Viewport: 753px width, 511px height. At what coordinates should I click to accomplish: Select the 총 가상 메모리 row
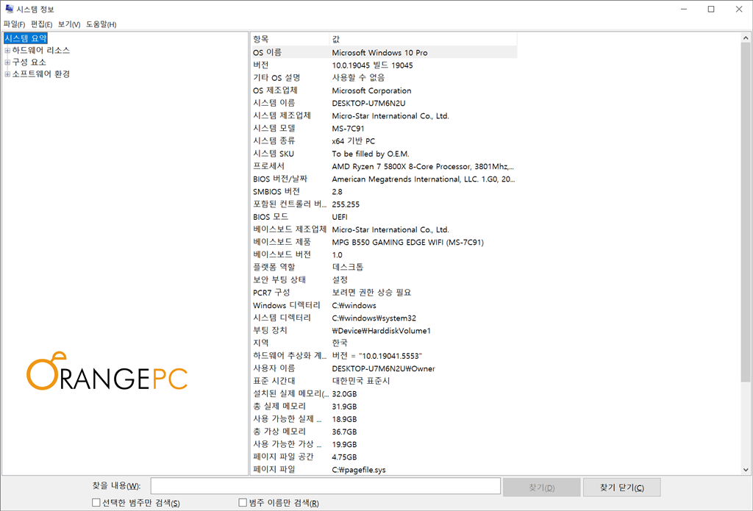coord(384,432)
